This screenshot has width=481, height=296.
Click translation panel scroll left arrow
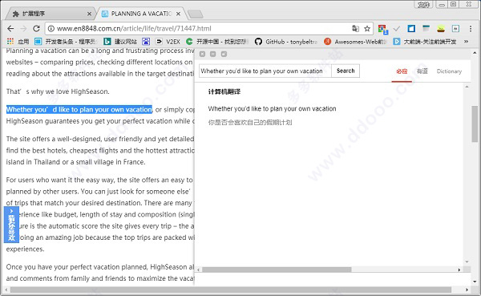pyautogui.click(x=199, y=270)
